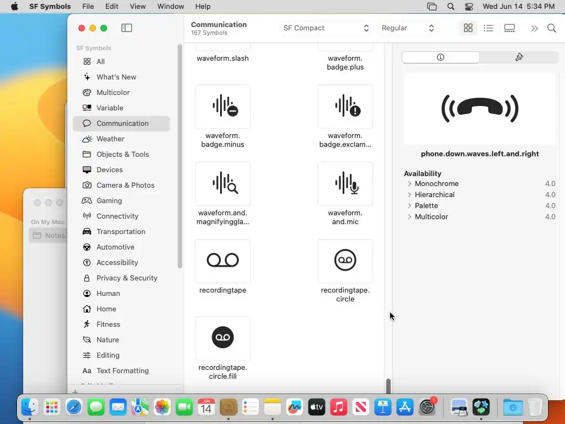Open the SF Compact font dropdown
Image resolution: width=565 pixels, height=424 pixels.
click(326, 28)
